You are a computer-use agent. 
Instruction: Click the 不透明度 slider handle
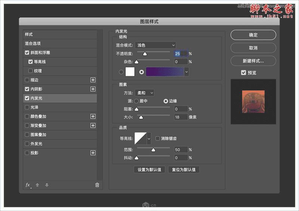(x=145, y=54)
